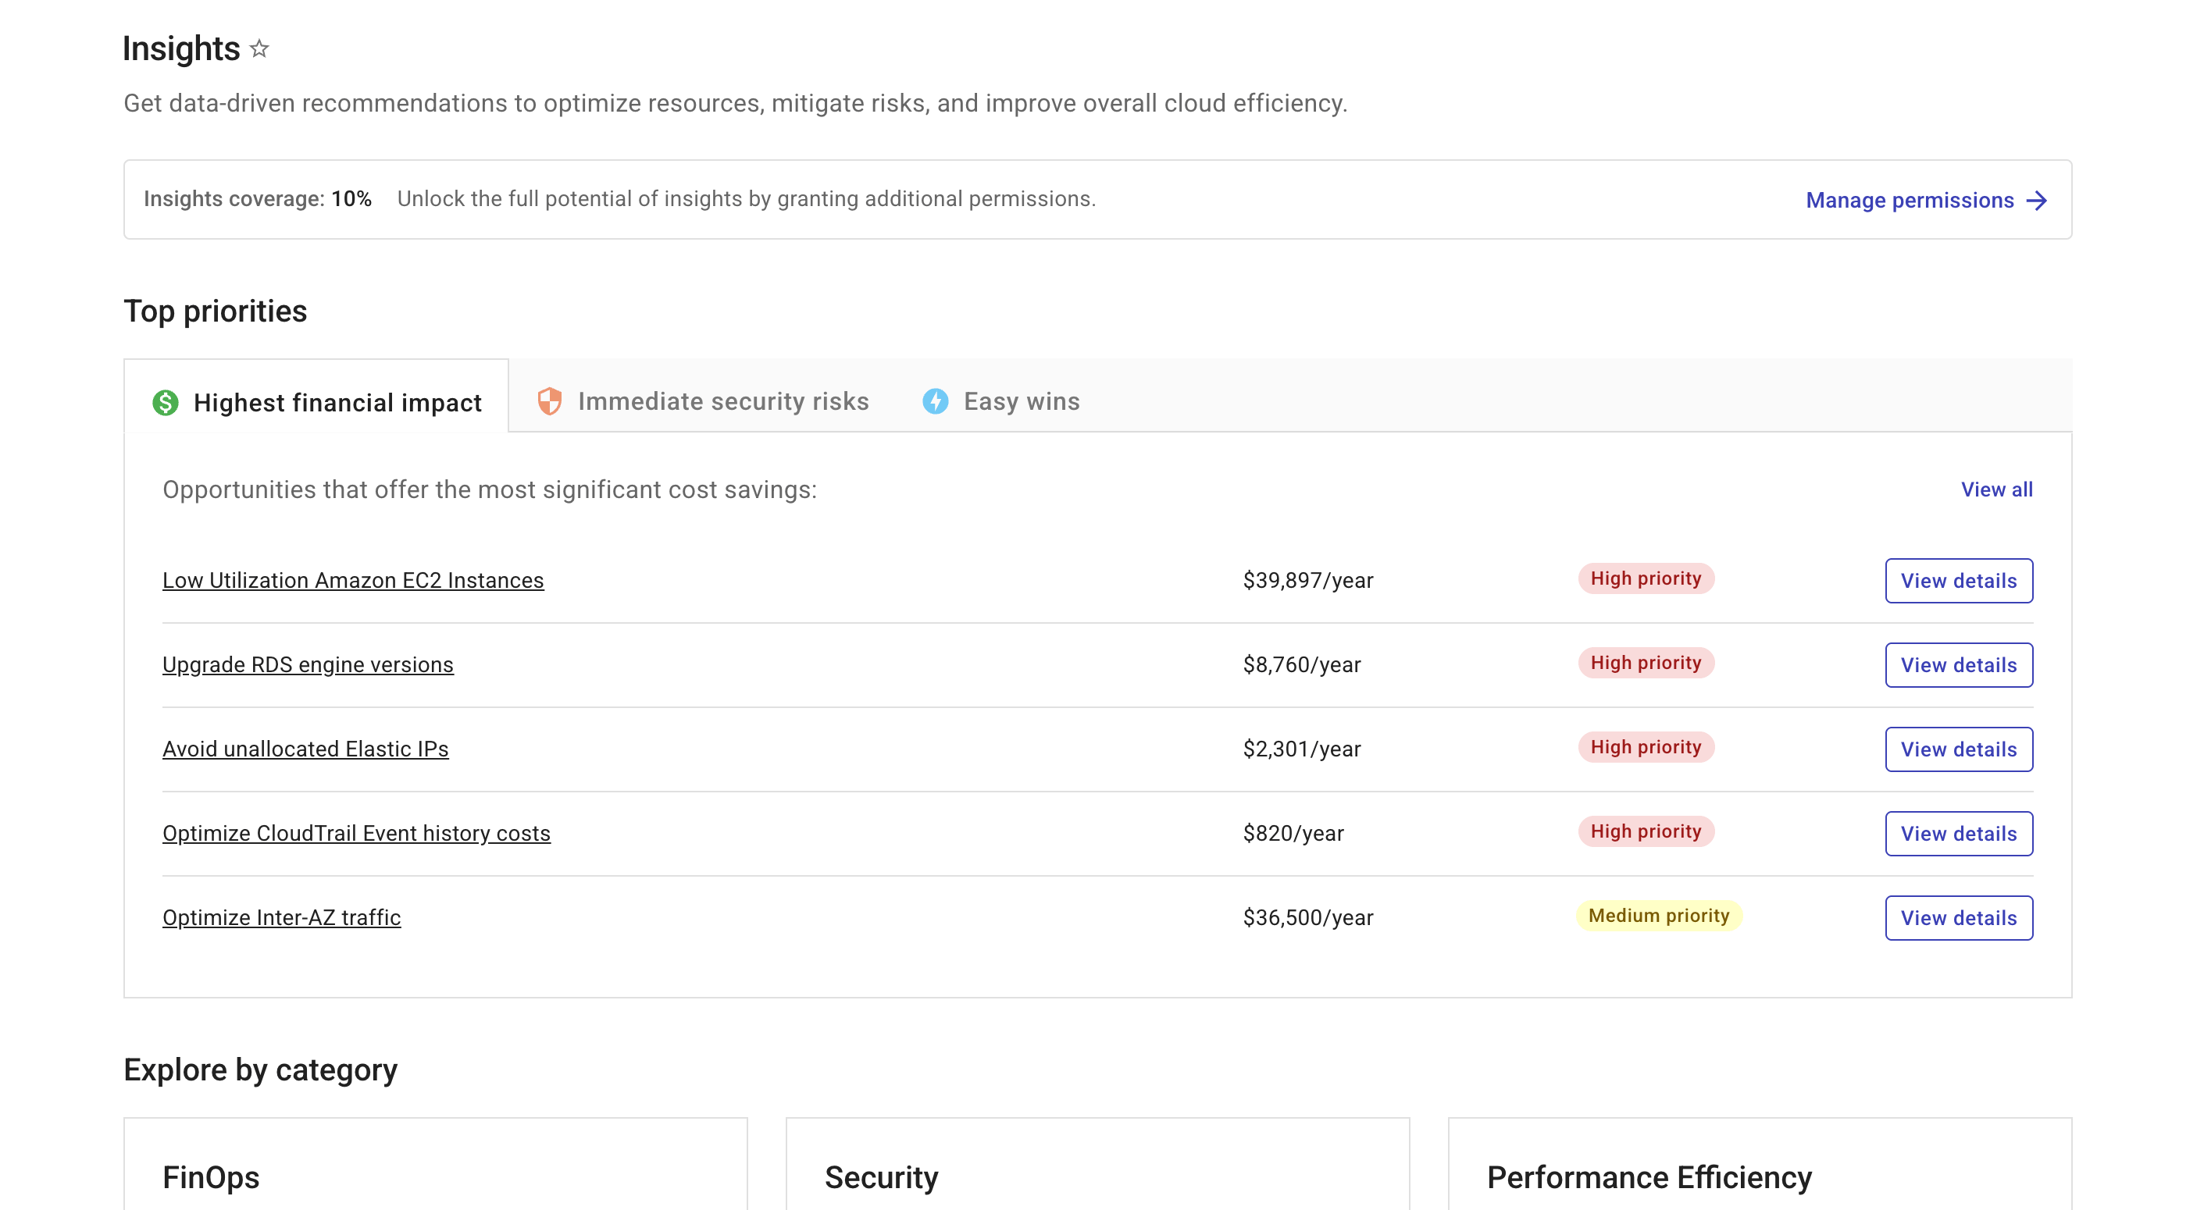Open Avoid unallocated Elastic IPs link
The height and width of the screenshot is (1210, 2204).
pos(305,748)
